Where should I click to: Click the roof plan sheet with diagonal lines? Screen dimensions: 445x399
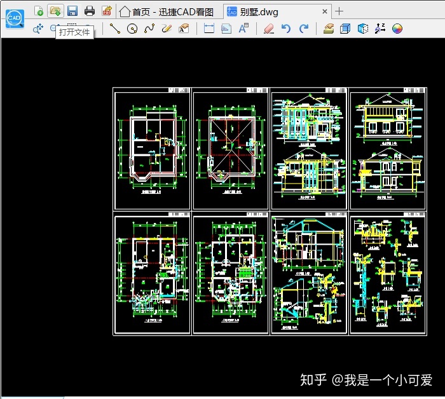(x=230, y=149)
